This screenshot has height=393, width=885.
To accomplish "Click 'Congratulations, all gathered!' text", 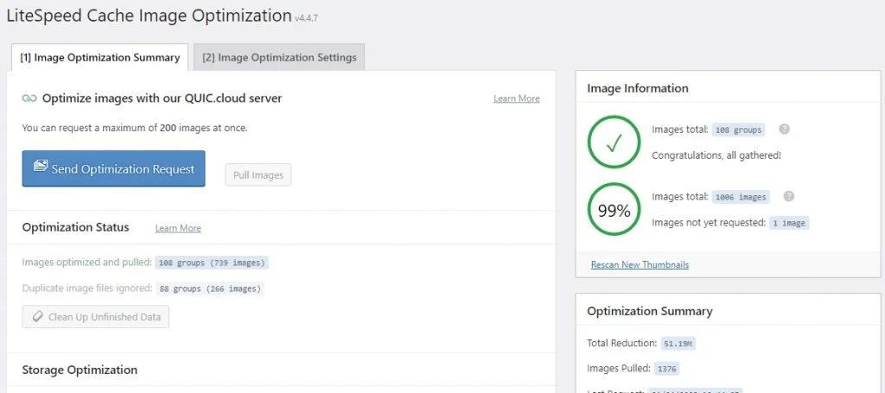I will 716,155.
